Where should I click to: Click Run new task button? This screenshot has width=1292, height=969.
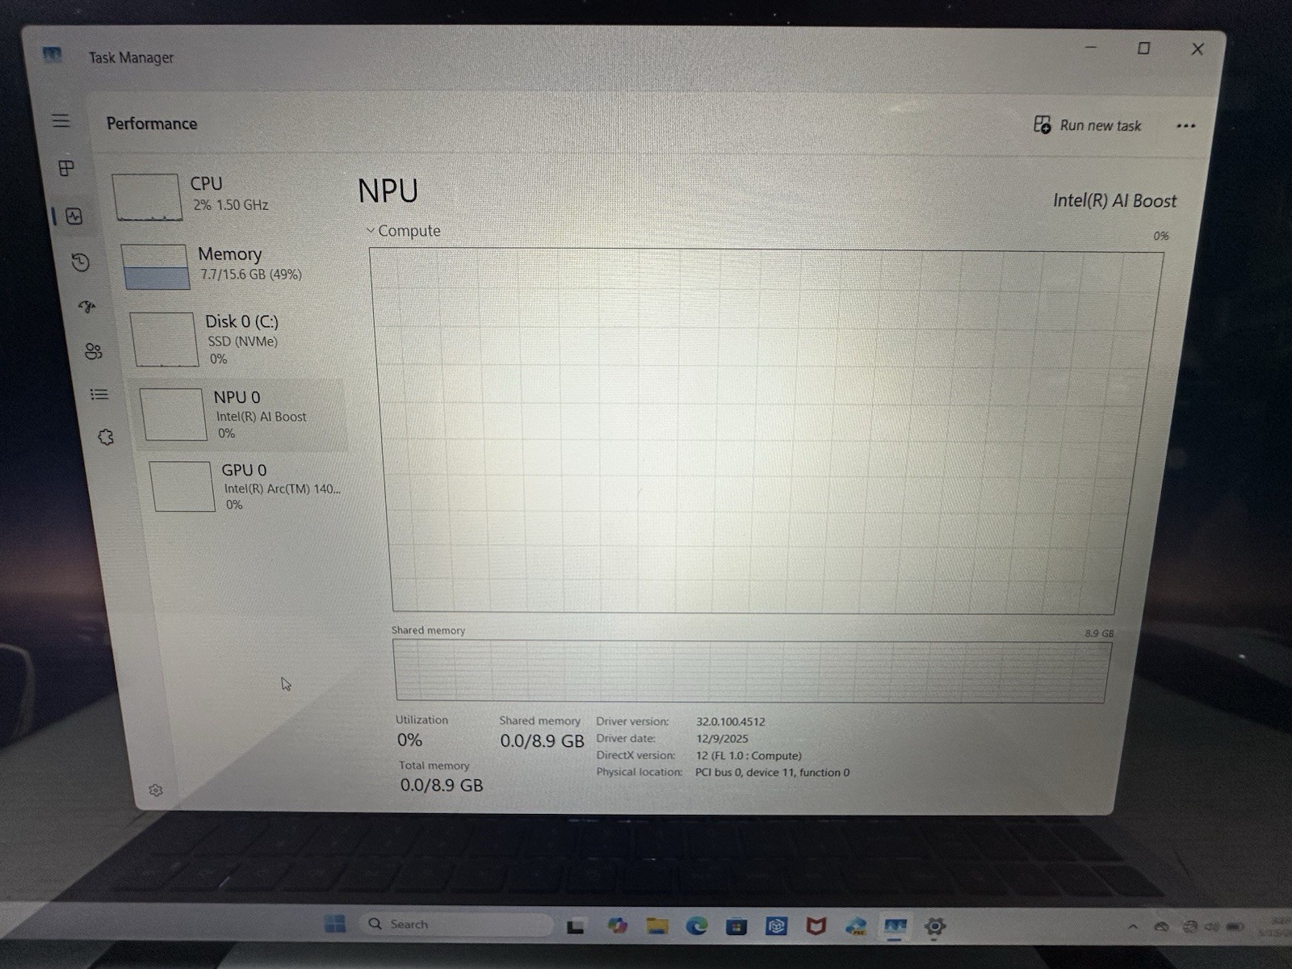(x=1088, y=125)
